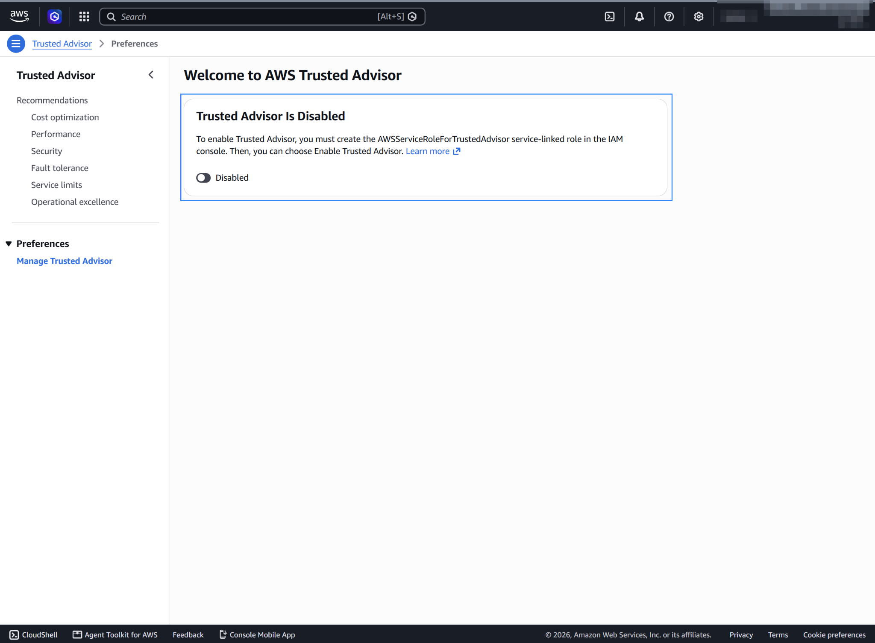Screen dimensions: 875x643
Task: Open the Privacy footer link
Action: point(741,634)
